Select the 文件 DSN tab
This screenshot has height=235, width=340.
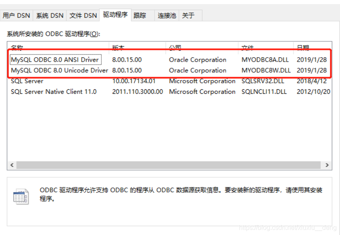tap(83, 15)
